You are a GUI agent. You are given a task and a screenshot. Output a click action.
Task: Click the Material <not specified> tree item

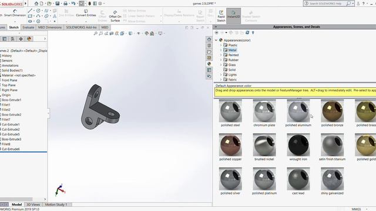point(19,75)
